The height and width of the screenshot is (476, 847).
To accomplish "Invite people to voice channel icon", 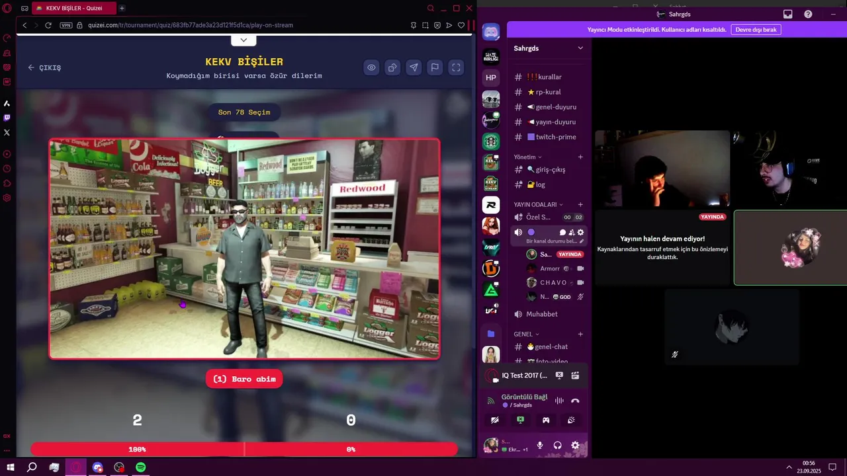I will pos(572,233).
